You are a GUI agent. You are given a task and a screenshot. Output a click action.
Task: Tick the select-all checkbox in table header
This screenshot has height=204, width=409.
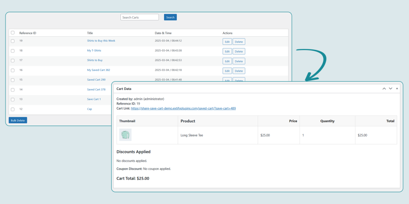pyautogui.click(x=13, y=33)
